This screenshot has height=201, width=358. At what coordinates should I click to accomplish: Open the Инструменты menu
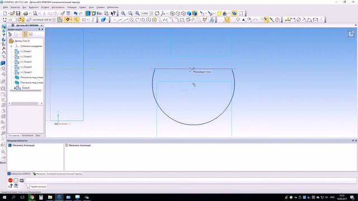(x=58, y=7)
